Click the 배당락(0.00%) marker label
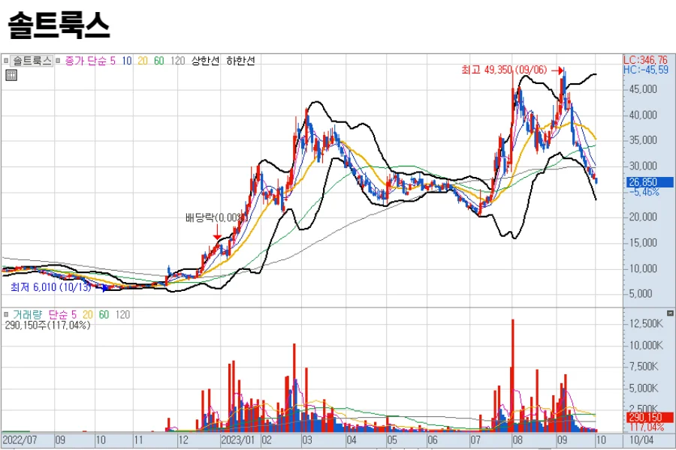This screenshot has height=450, width=676. 216,218
